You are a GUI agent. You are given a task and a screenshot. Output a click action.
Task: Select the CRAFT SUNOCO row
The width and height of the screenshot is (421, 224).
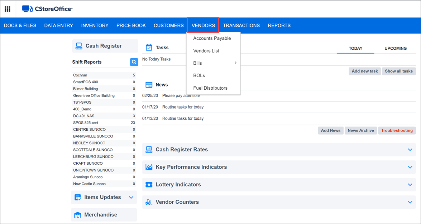(104, 164)
